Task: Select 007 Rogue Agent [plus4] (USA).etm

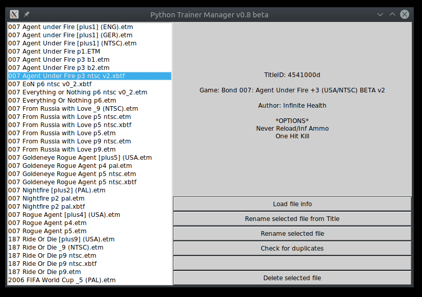Action: coord(90,215)
